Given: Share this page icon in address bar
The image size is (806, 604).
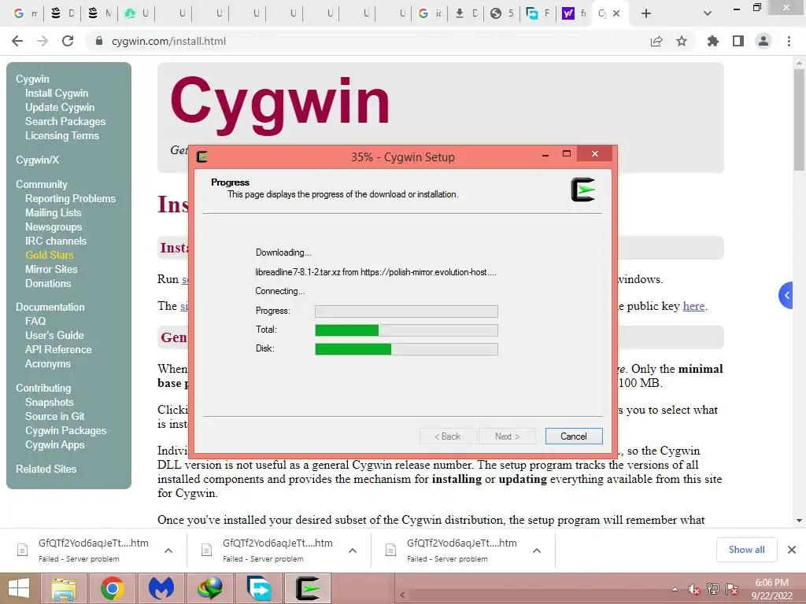Looking at the screenshot, I should coord(656,41).
